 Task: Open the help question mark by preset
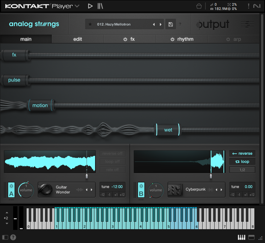(180, 24)
